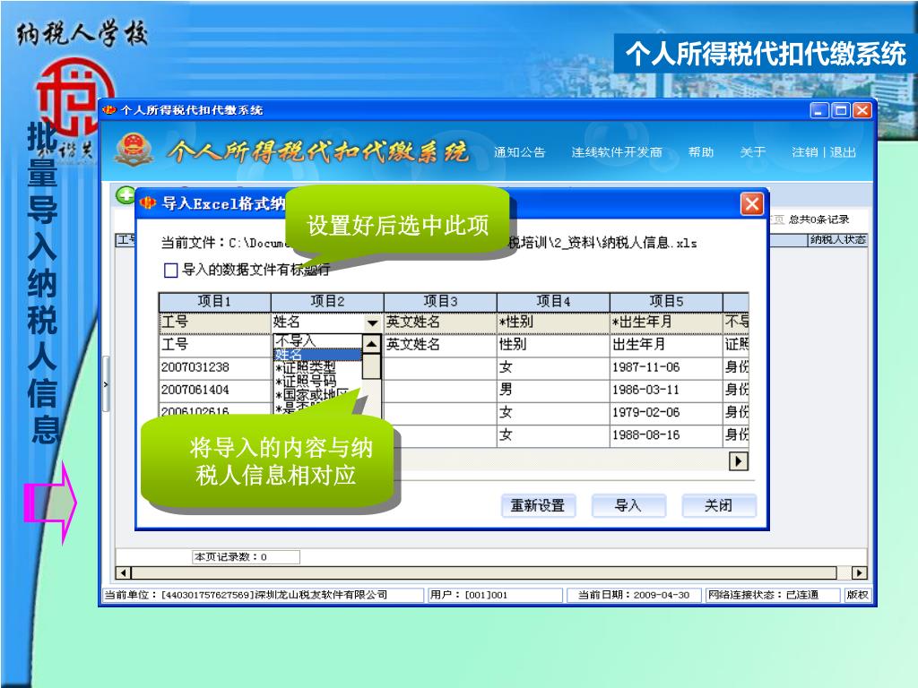Click dropdown list scroll-up arrow
Screen dimensions: 918x688
tap(371, 343)
